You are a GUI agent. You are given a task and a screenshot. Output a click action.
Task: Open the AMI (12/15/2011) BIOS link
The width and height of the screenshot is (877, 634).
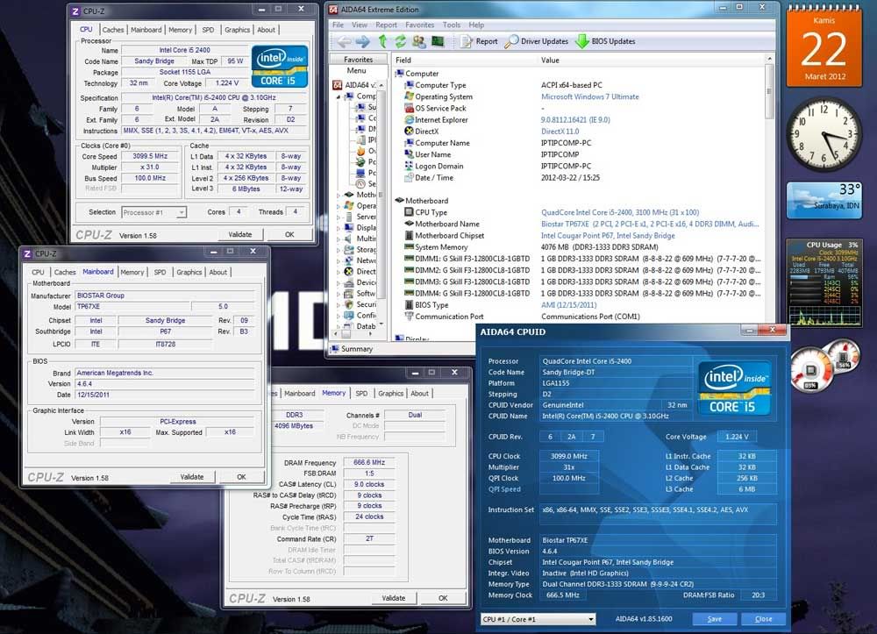point(569,304)
